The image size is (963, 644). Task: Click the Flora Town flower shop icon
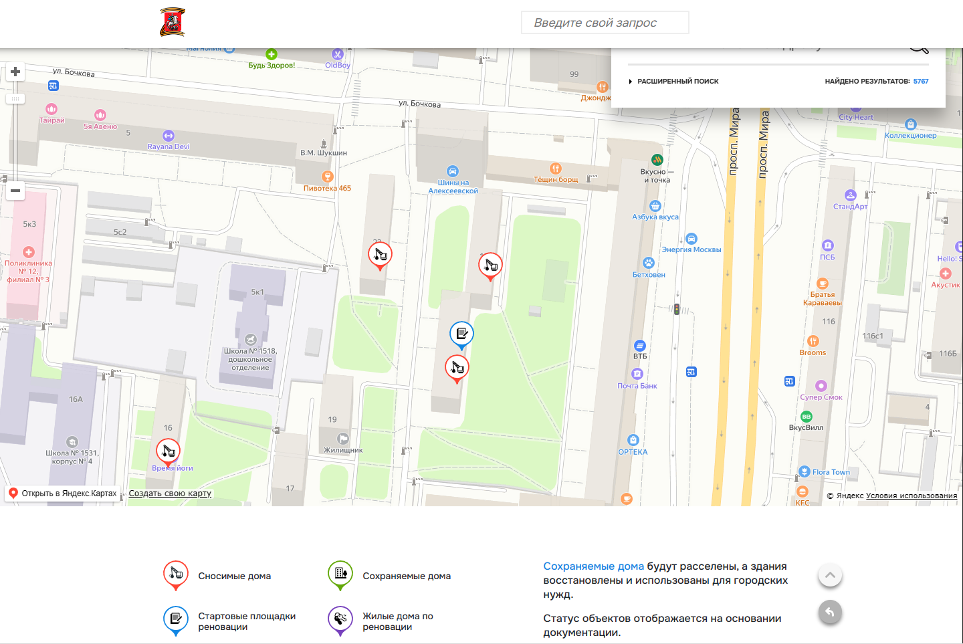pos(805,471)
